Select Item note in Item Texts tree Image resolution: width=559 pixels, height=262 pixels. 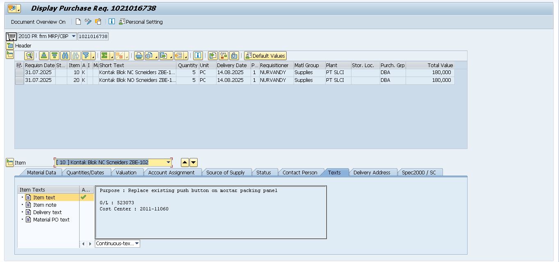click(45, 205)
